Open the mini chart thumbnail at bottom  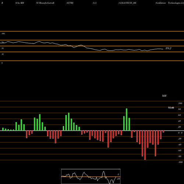(91, 176)
